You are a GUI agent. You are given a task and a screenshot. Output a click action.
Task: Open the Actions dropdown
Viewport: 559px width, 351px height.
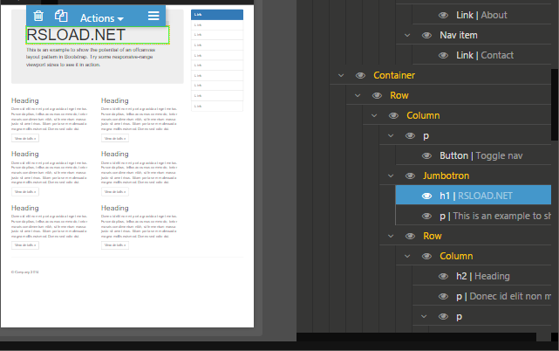[102, 17]
